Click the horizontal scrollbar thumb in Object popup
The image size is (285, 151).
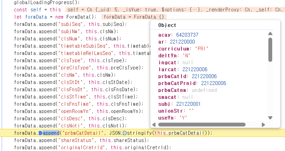[x=201, y=124]
